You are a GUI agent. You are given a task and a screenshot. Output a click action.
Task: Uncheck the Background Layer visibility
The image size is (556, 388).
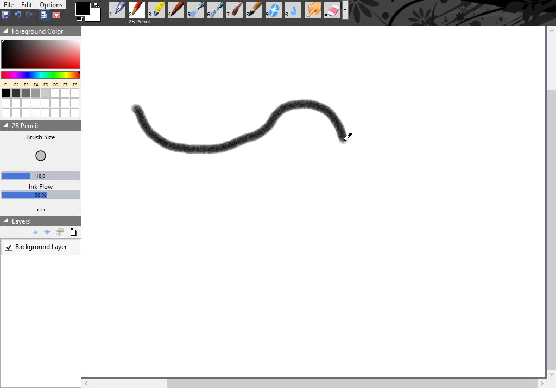point(8,247)
